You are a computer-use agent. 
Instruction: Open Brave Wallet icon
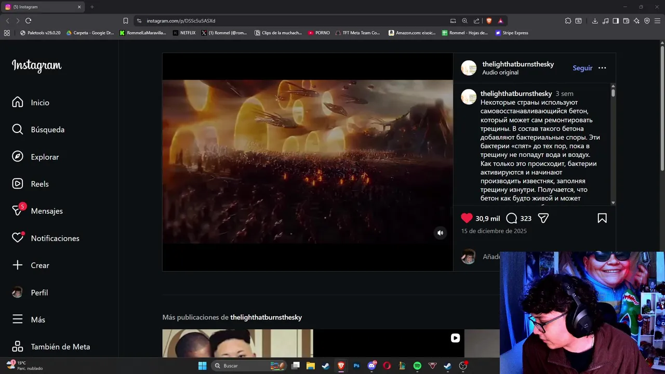(626, 21)
